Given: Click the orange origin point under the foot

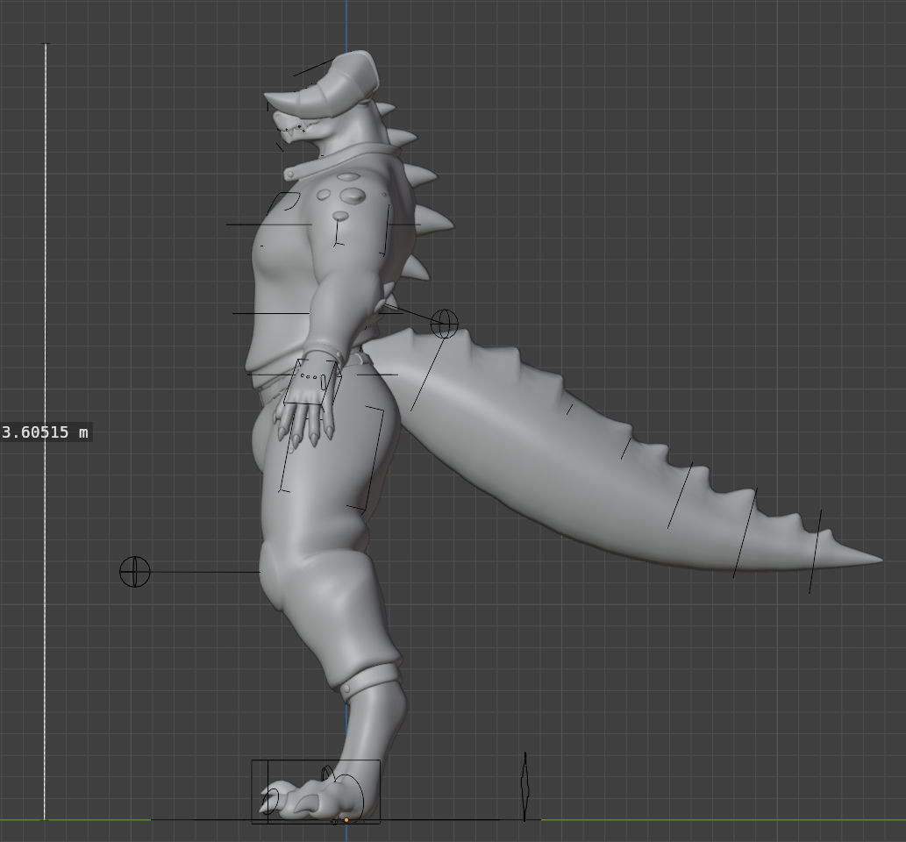Looking at the screenshot, I should 346,820.
